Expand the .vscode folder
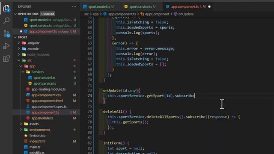 (33, 49)
